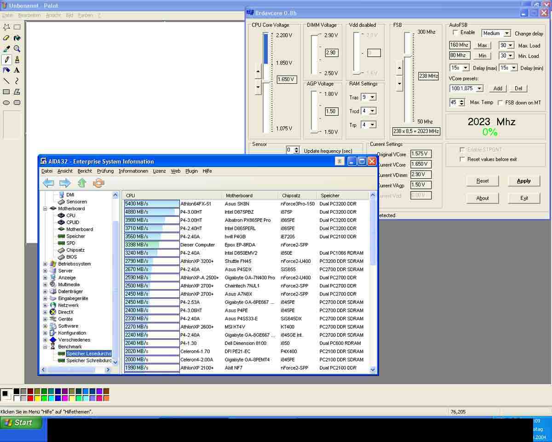Image resolution: width=552 pixels, height=442 pixels.
Task: Click the AIDA32 refresh toolbar icon
Action: pyautogui.click(x=98, y=183)
